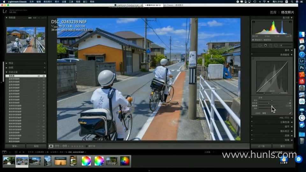This screenshot has width=306, height=172.
Task: Toggle the Soft Proofing checkbox
Action: [x=87, y=146]
